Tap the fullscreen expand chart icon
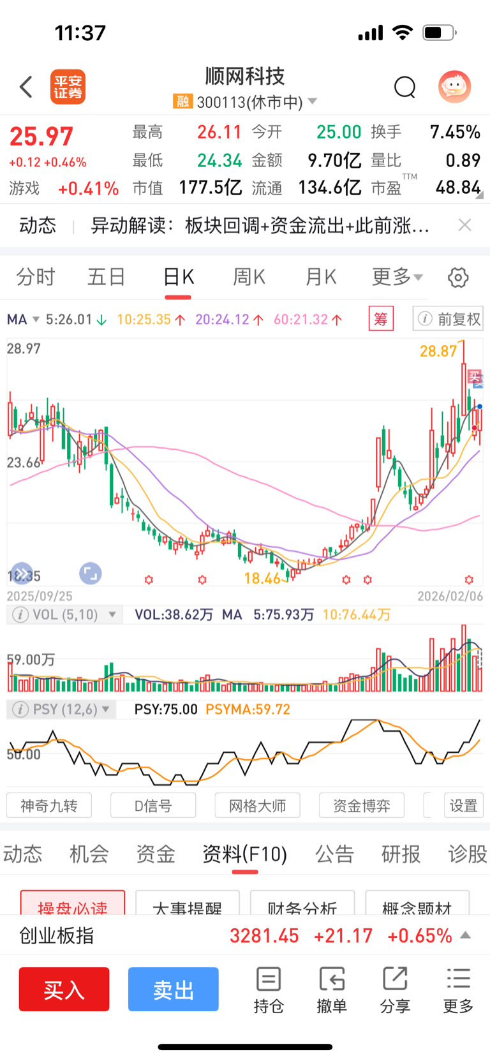Image resolution: width=490 pixels, height=1061 pixels. [90, 573]
